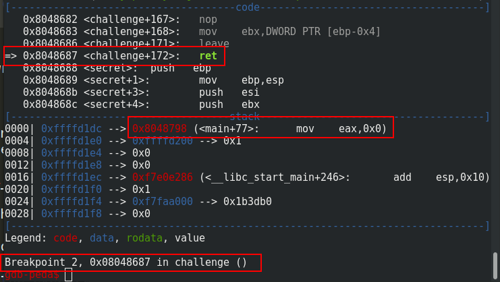The image size is (500, 282).
Task: Click the green rodata legend word
Action: (144, 238)
